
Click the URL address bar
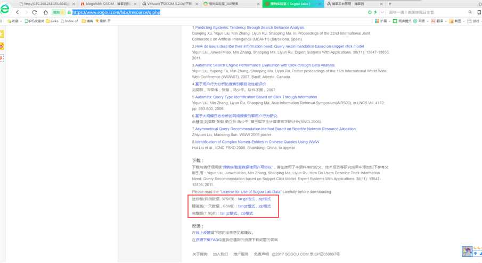(215, 12)
